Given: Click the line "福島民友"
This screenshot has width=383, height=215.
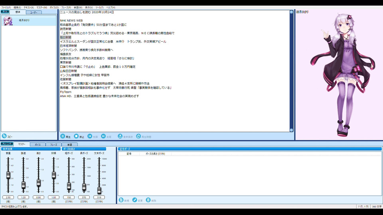Looking at the screenshot, I should point(66,54).
